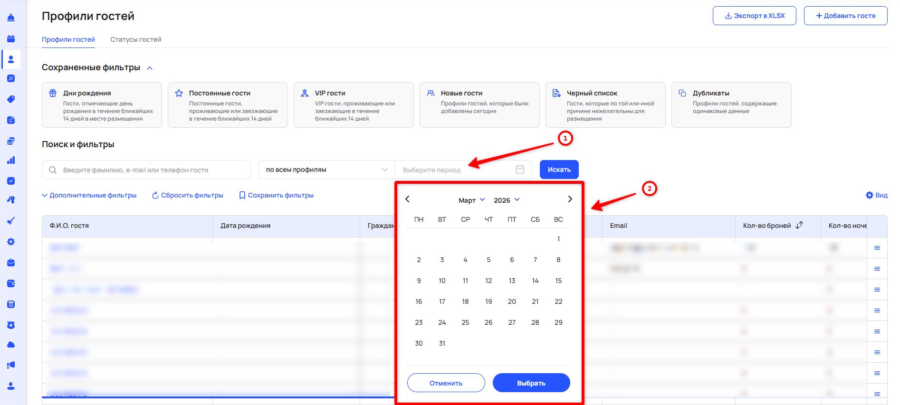Collapse the Сохраненные фильтры section

(x=150, y=68)
